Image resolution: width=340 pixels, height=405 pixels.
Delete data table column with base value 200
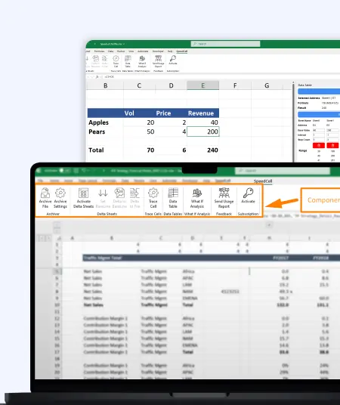[332, 145]
